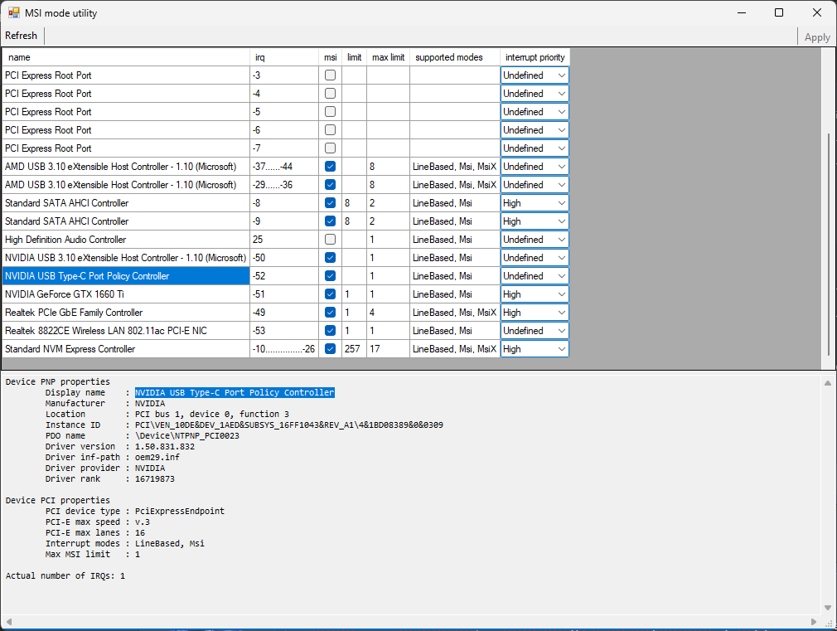Click properties pane scroll right arrow

pyautogui.click(x=814, y=622)
